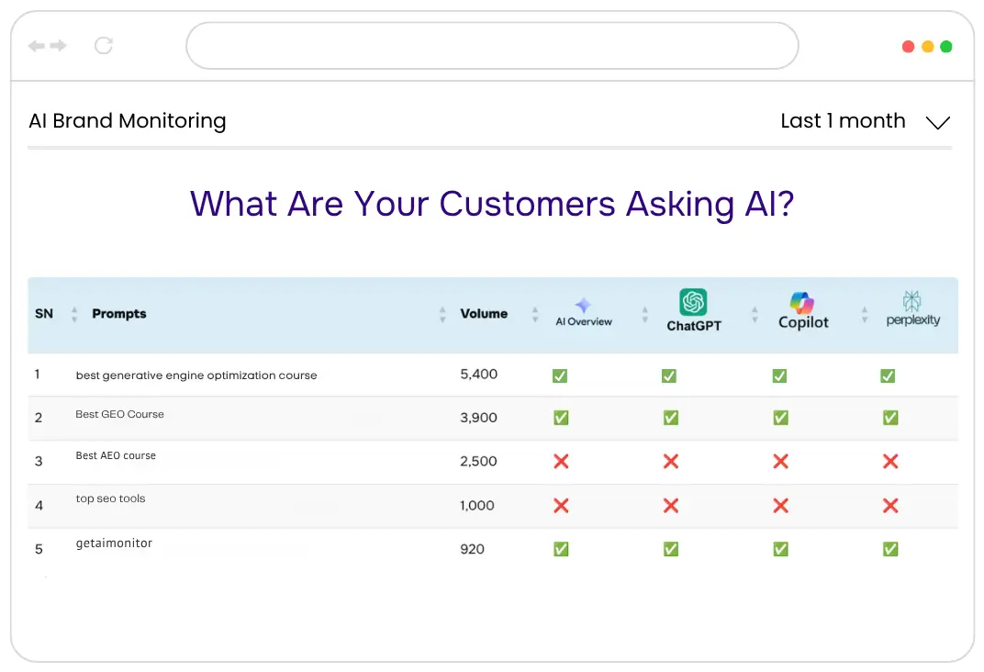Sort by Volume column arrows
The width and height of the screenshot is (984, 672).
coord(535,314)
